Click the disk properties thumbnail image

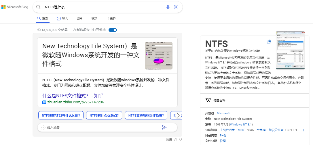pos(158,56)
